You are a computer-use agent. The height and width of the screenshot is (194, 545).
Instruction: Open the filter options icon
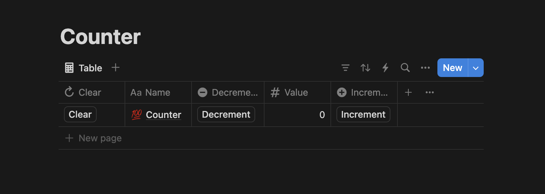(345, 68)
